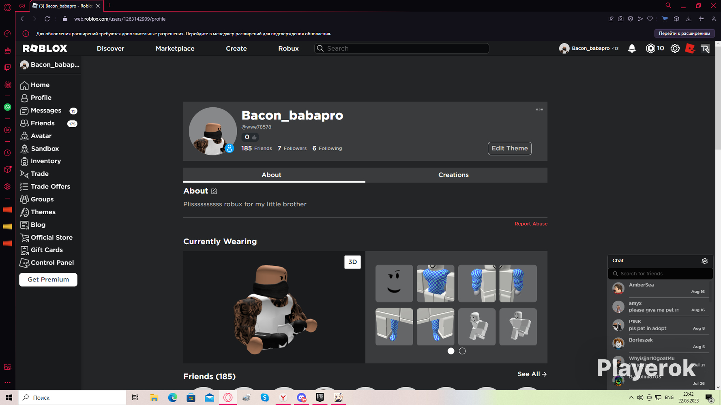The width and height of the screenshot is (721, 405).
Task: Open Skype from the taskbar
Action: (x=265, y=398)
